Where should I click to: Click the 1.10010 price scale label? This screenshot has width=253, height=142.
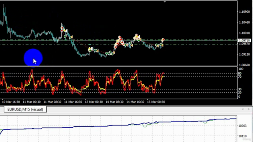(244, 33)
